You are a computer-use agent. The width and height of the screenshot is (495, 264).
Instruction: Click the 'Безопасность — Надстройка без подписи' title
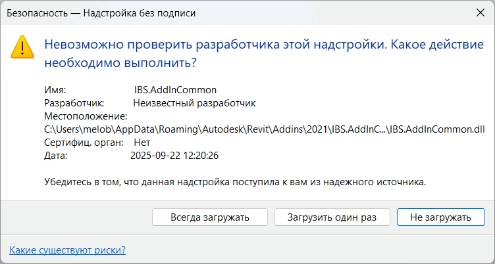click(x=101, y=13)
